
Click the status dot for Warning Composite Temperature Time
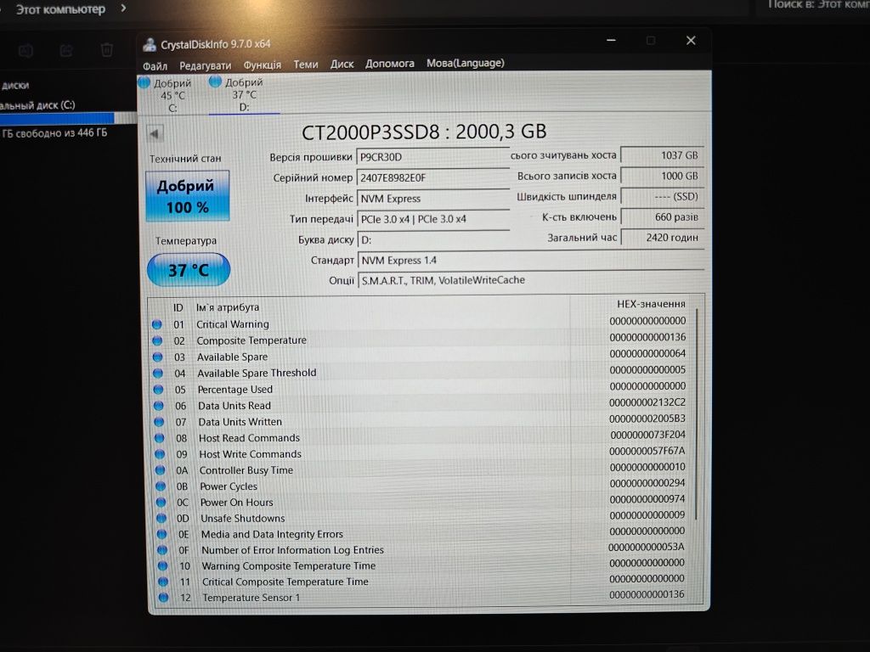click(162, 566)
